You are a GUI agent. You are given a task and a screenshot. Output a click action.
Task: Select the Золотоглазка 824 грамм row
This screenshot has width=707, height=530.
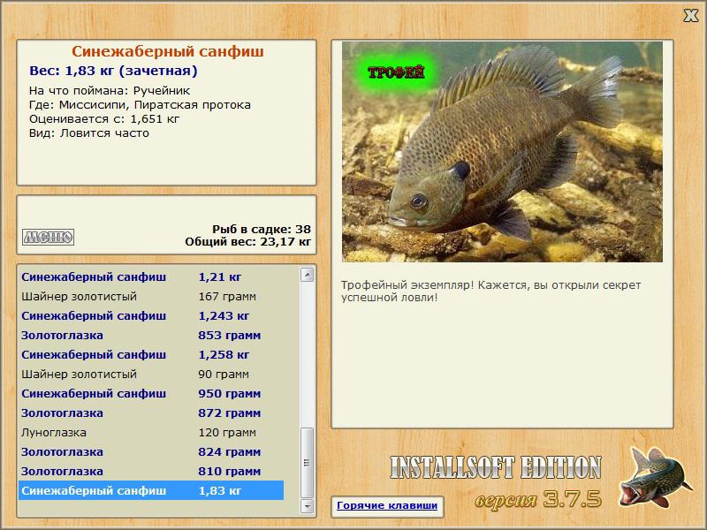pos(151,451)
